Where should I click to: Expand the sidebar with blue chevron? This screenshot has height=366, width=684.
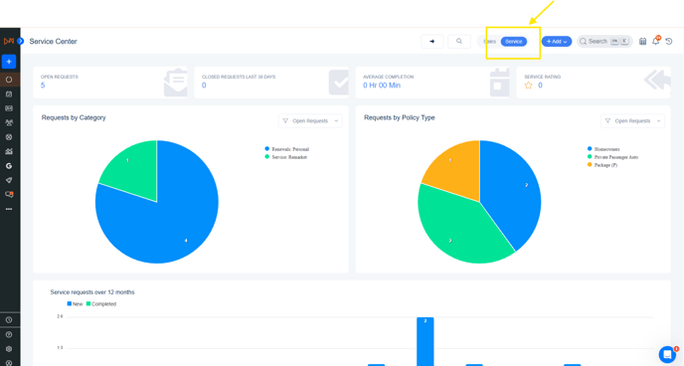point(21,41)
